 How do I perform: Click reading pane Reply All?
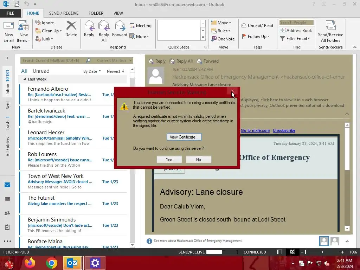pos(181,61)
